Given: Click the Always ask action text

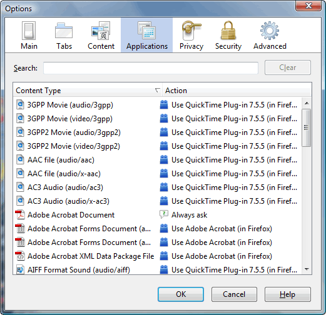Looking at the screenshot, I should click(189, 215).
